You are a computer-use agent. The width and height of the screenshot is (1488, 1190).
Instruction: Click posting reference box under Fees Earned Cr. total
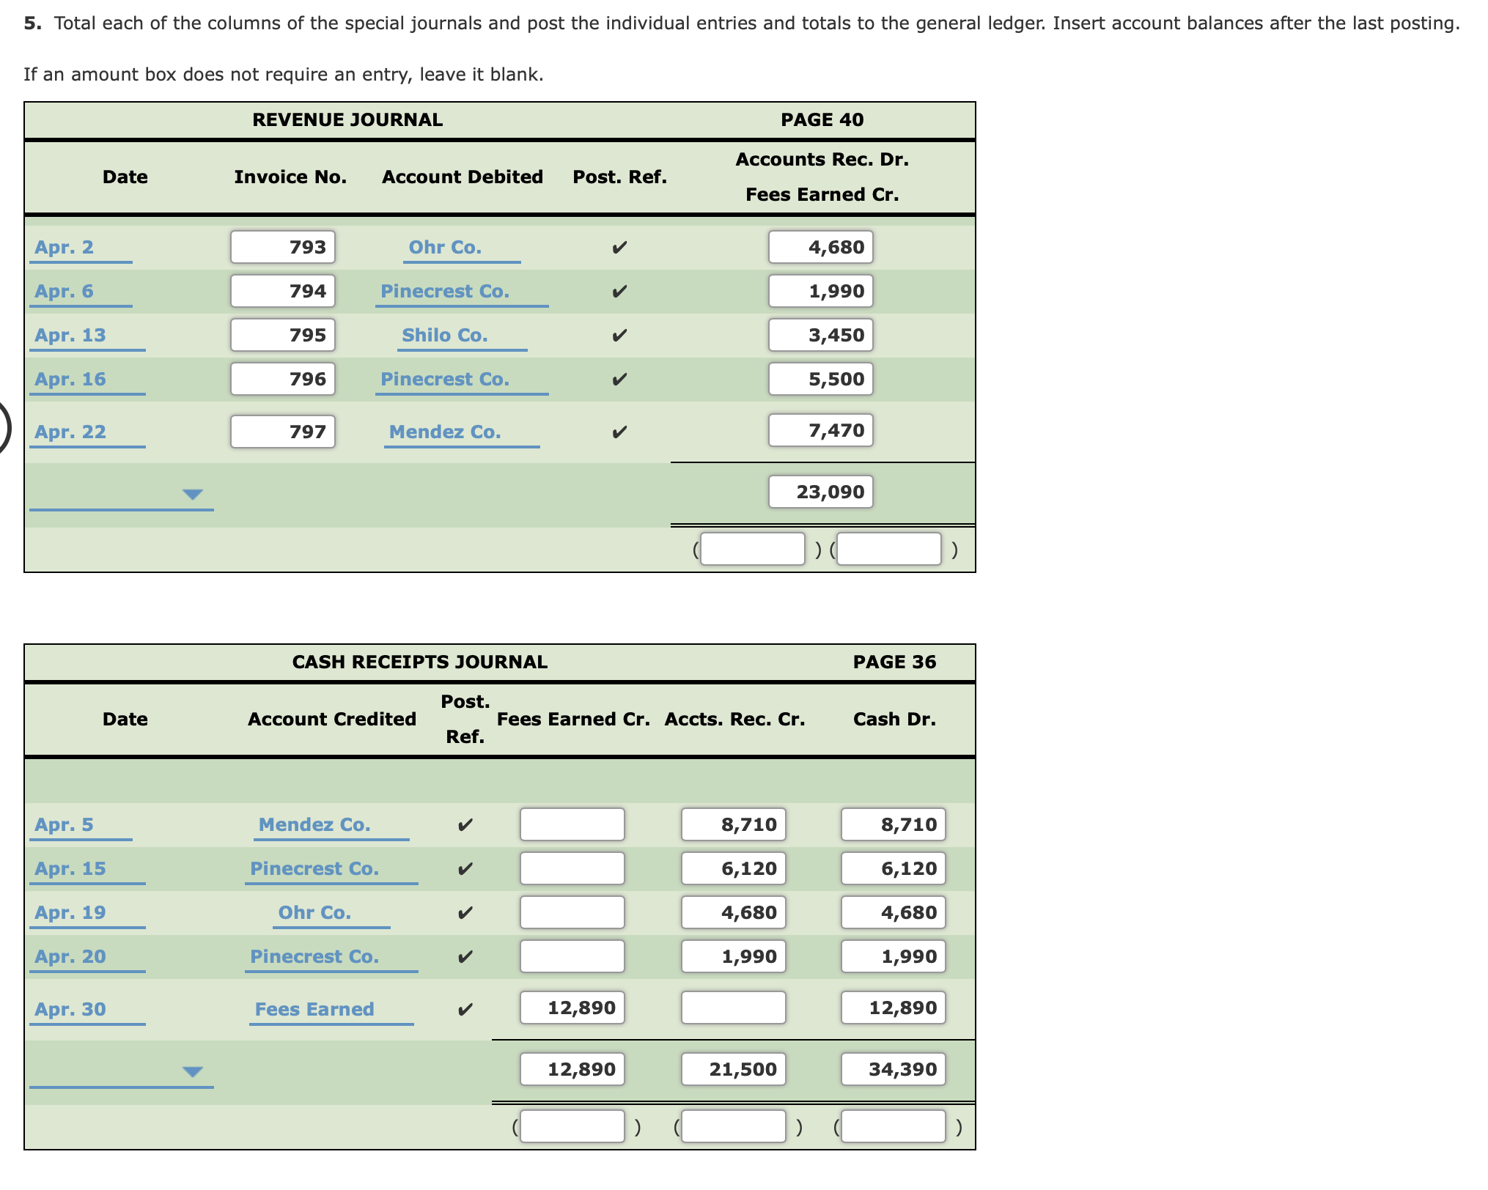tap(572, 1126)
